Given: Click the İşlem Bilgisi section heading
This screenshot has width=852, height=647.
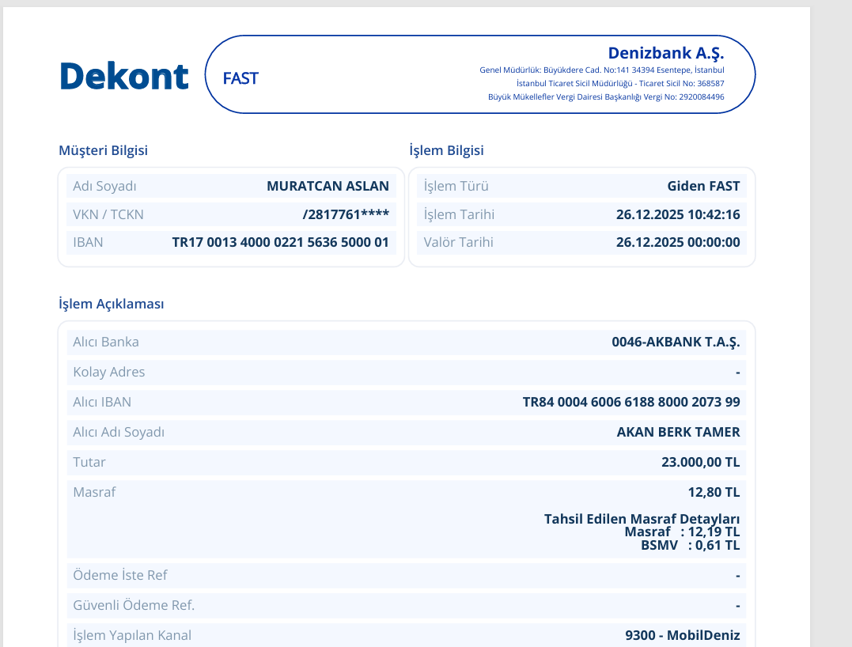Looking at the screenshot, I should point(446,150).
